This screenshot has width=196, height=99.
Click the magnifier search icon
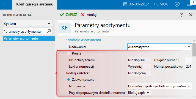point(49,31)
